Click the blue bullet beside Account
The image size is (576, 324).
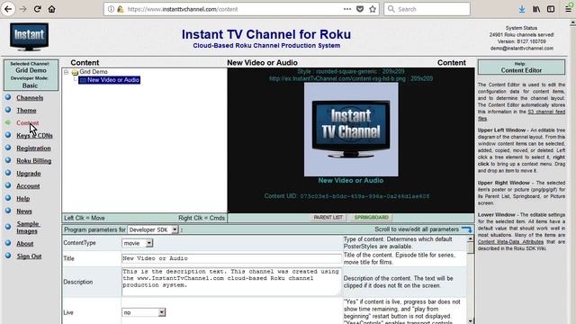pyautogui.click(x=8, y=185)
